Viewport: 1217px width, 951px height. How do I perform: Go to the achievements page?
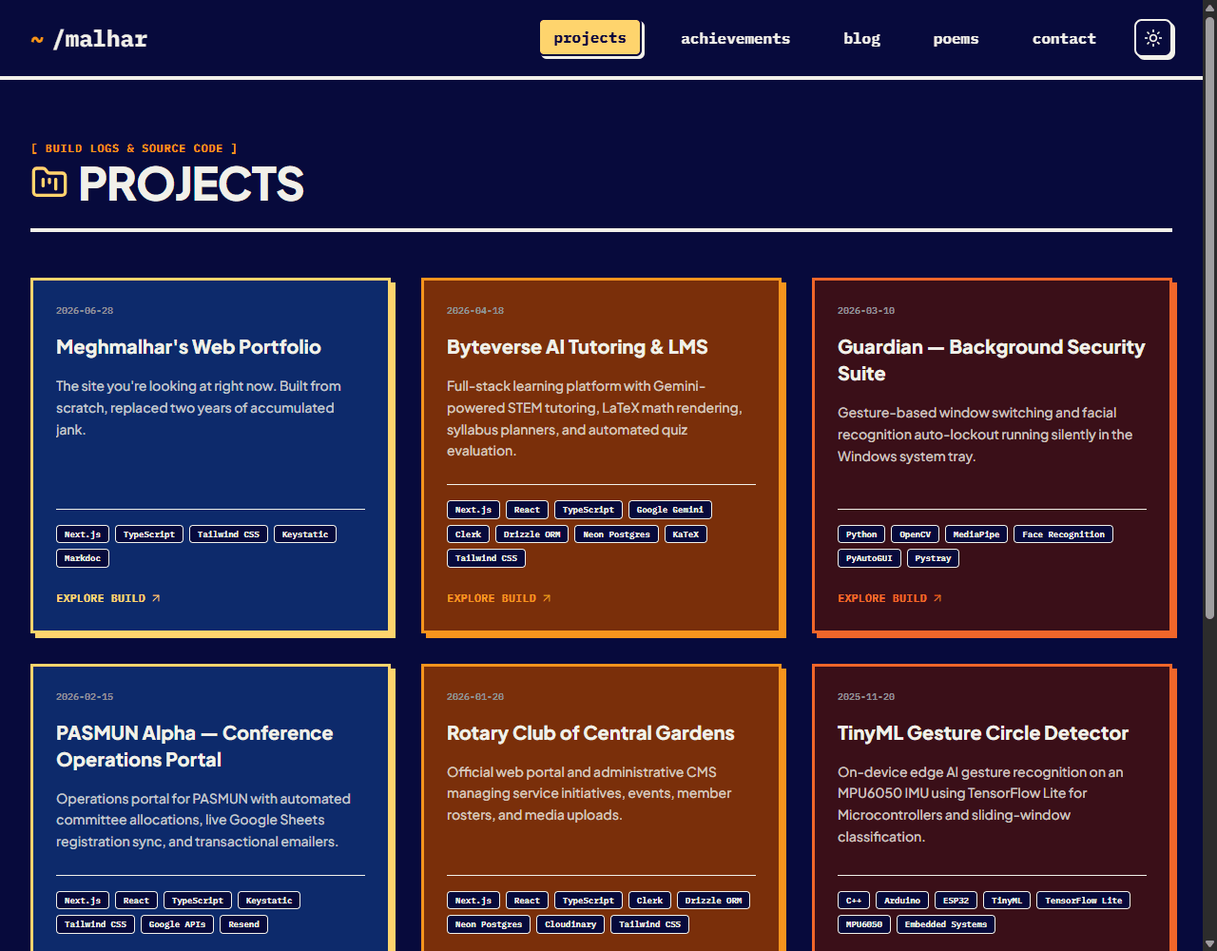(735, 39)
